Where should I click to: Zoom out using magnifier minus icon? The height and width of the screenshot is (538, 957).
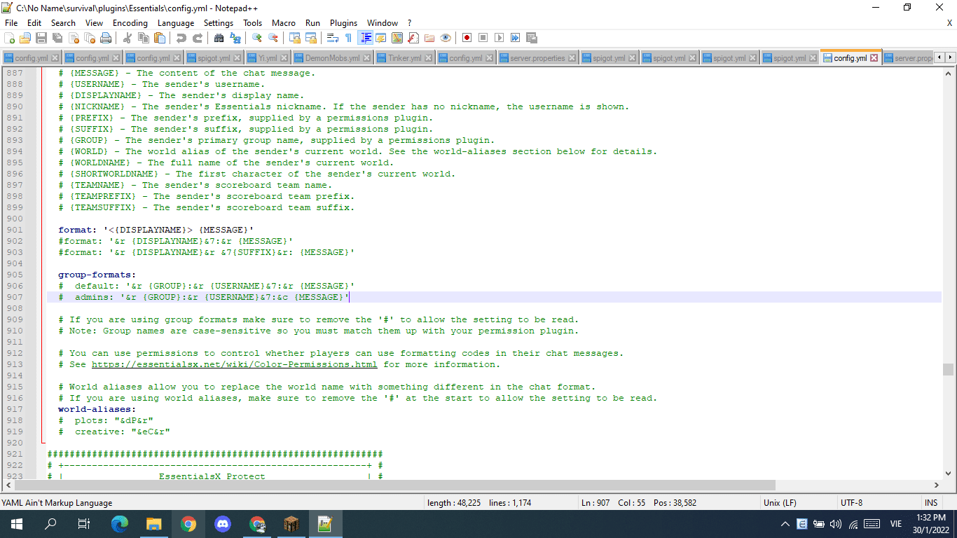point(273,38)
